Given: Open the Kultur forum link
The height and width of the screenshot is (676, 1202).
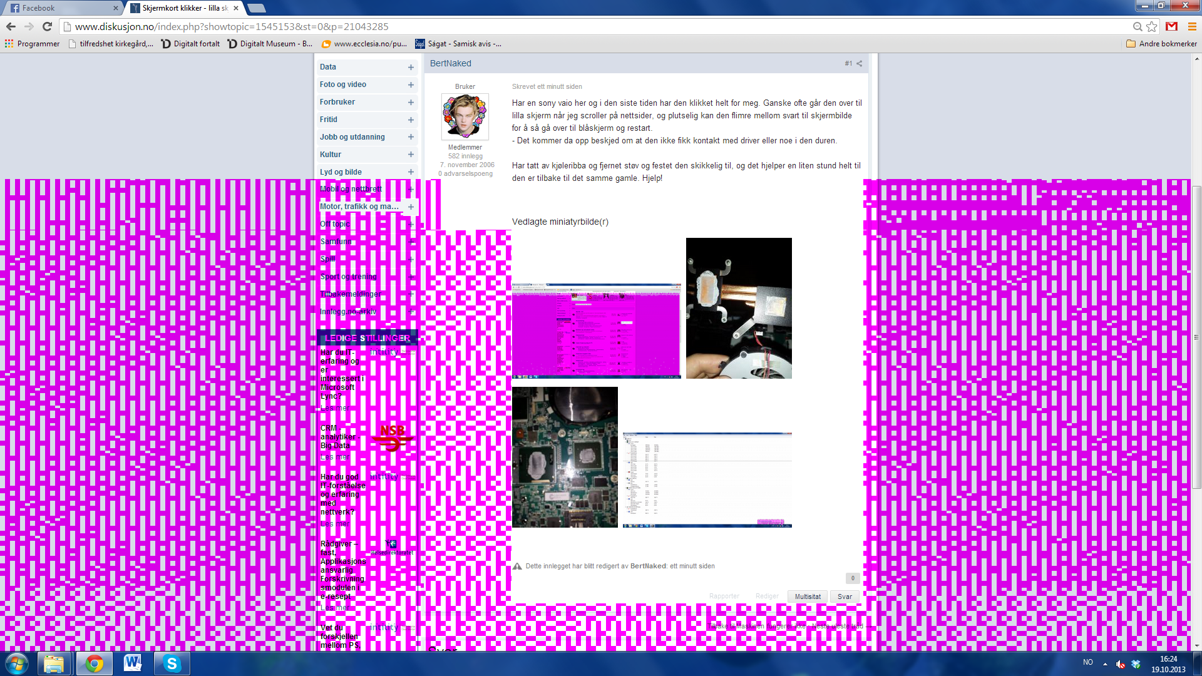Looking at the screenshot, I should point(330,155).
